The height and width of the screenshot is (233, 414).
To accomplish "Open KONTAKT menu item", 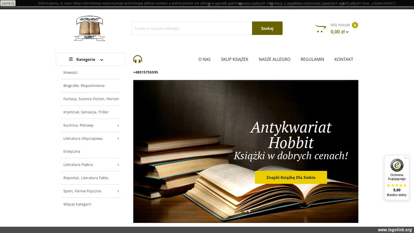I will (344, 59).
